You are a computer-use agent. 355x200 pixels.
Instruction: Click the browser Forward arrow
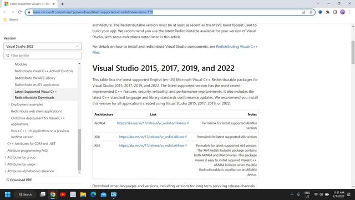[x=12, y=12]
